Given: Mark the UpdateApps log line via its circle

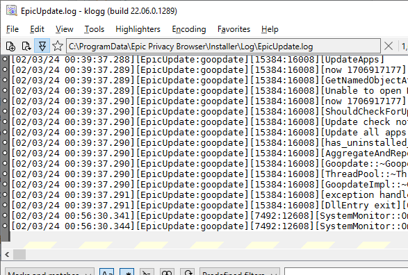Looking at the screenshot, I should pyautogui.click(x=5, y=59).
